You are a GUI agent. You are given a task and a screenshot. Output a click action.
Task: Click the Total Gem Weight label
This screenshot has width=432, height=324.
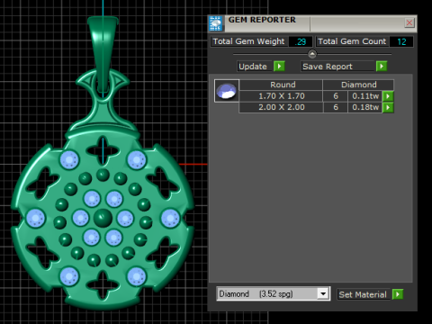tap(248, 41)
